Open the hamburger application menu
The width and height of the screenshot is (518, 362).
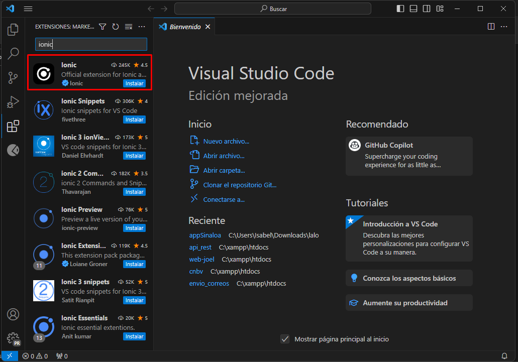point(28,9)
